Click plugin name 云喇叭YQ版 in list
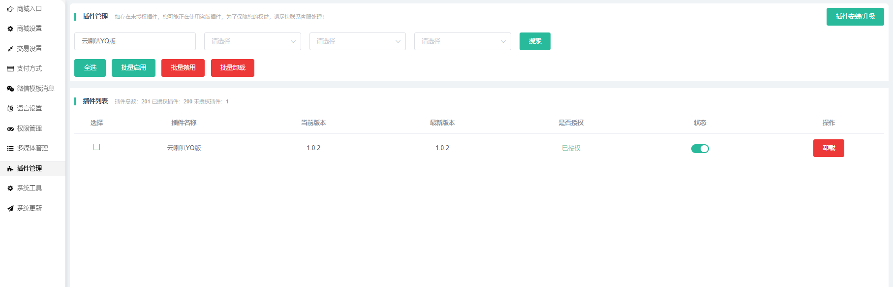Image resolution: width=893 pixels, height=287 pixels. pyautogui.click(x=184, y=148)
